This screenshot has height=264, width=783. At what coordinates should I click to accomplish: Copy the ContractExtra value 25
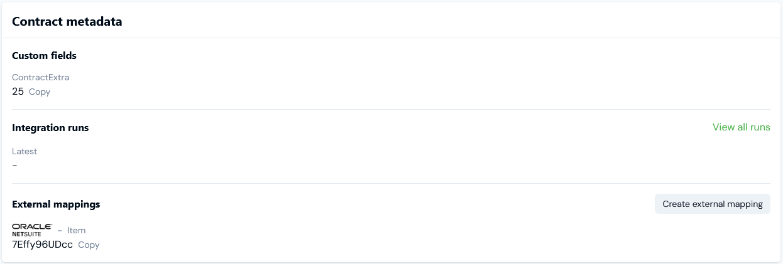[x=40, y=92]
